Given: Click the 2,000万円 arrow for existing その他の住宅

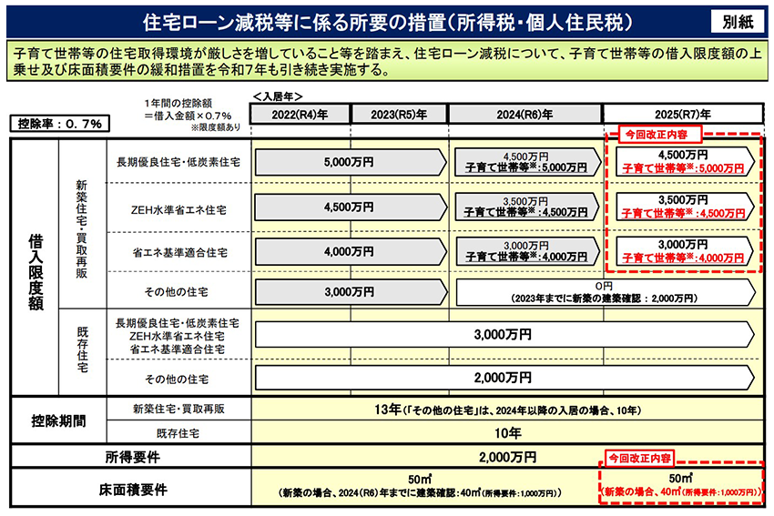Looking at the screenshot, I should [504, 377].
